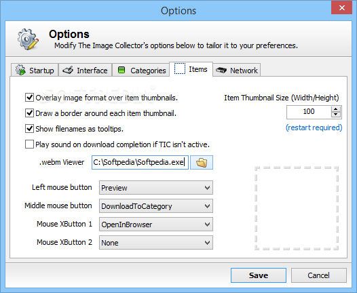Screen dimensions: 357x293
Task: Switch to the Interface tab
Action: (86, 70)
